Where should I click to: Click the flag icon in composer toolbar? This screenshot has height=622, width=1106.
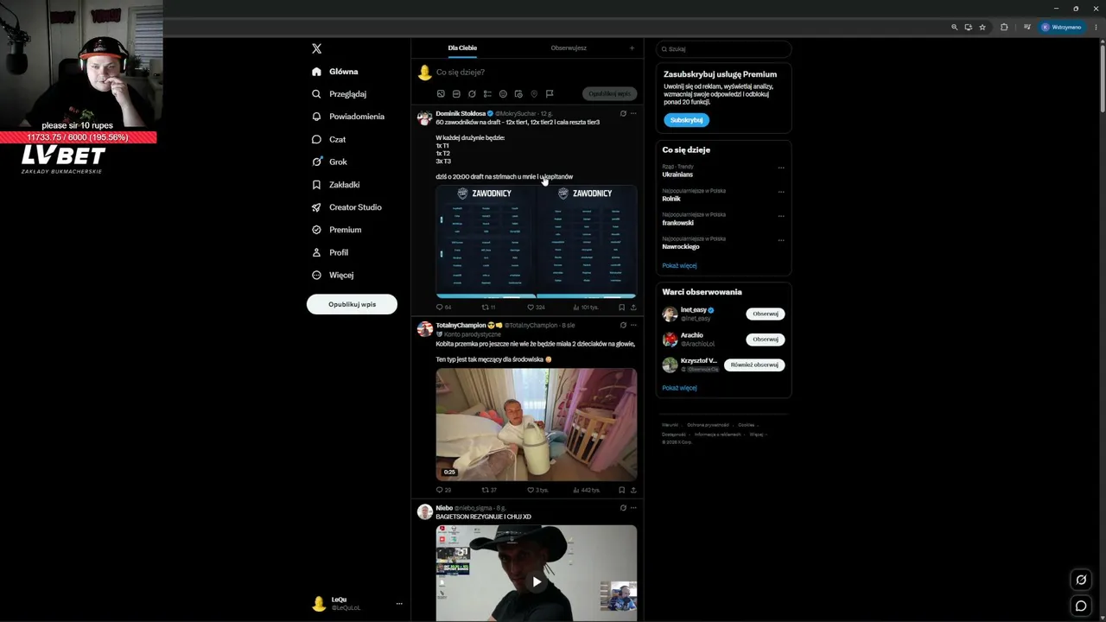550,94
